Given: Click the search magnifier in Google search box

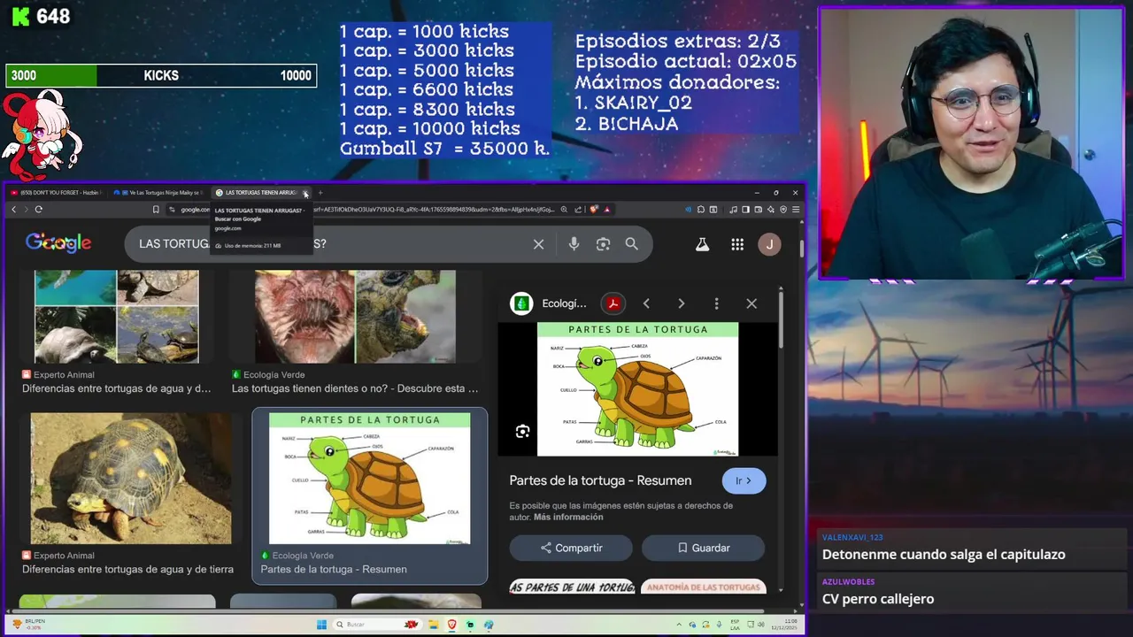Looking at the screenshot, I should click(x=631, y=244).
